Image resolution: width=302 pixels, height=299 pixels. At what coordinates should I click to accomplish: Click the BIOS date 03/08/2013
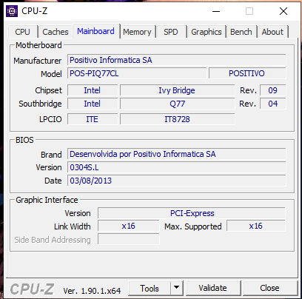tap(177, 181)
